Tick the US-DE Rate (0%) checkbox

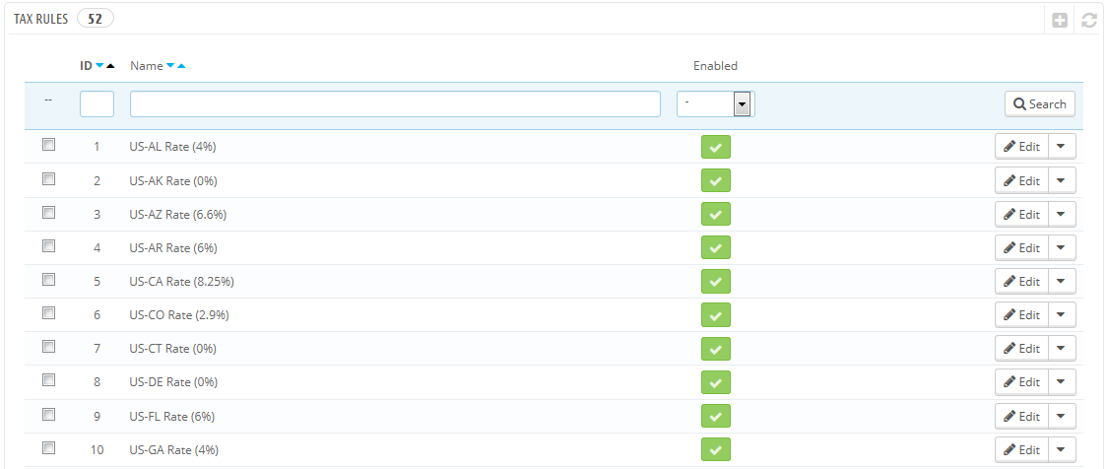[x=48, y=380]
